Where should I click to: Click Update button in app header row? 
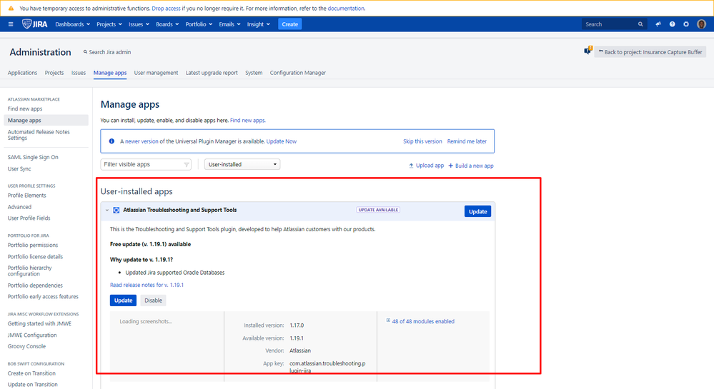coord(477,211)
